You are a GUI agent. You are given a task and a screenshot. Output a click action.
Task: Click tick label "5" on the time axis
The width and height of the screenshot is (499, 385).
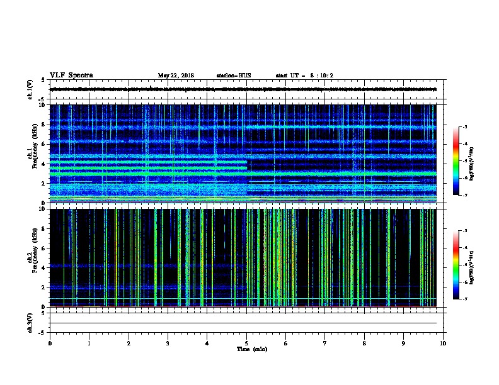coord(246,343)
